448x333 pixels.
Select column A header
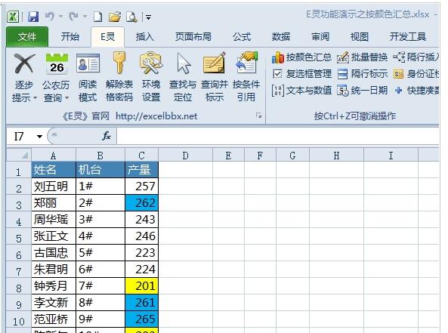pos(54,156)
